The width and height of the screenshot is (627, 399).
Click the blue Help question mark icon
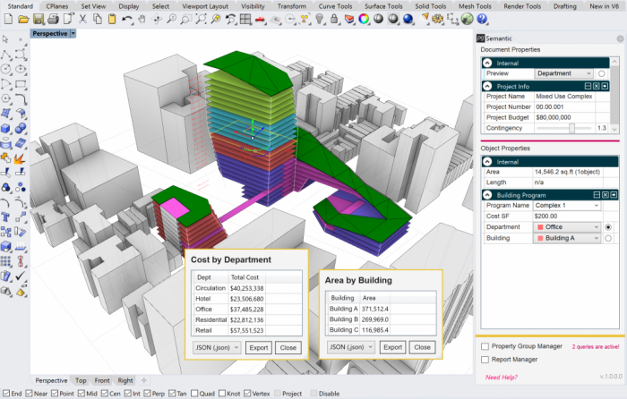click(482, 19)
